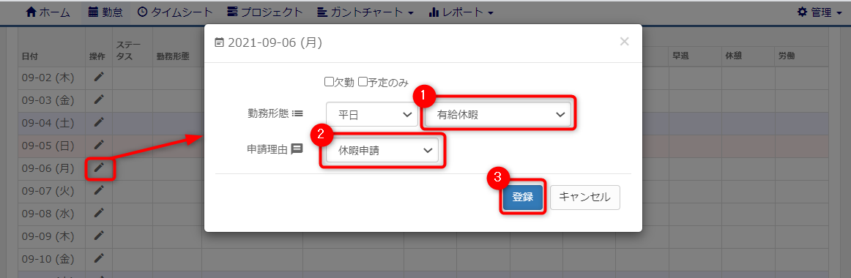
Task: Click the blue 登録 button
Action: click(x=523, y=198)
